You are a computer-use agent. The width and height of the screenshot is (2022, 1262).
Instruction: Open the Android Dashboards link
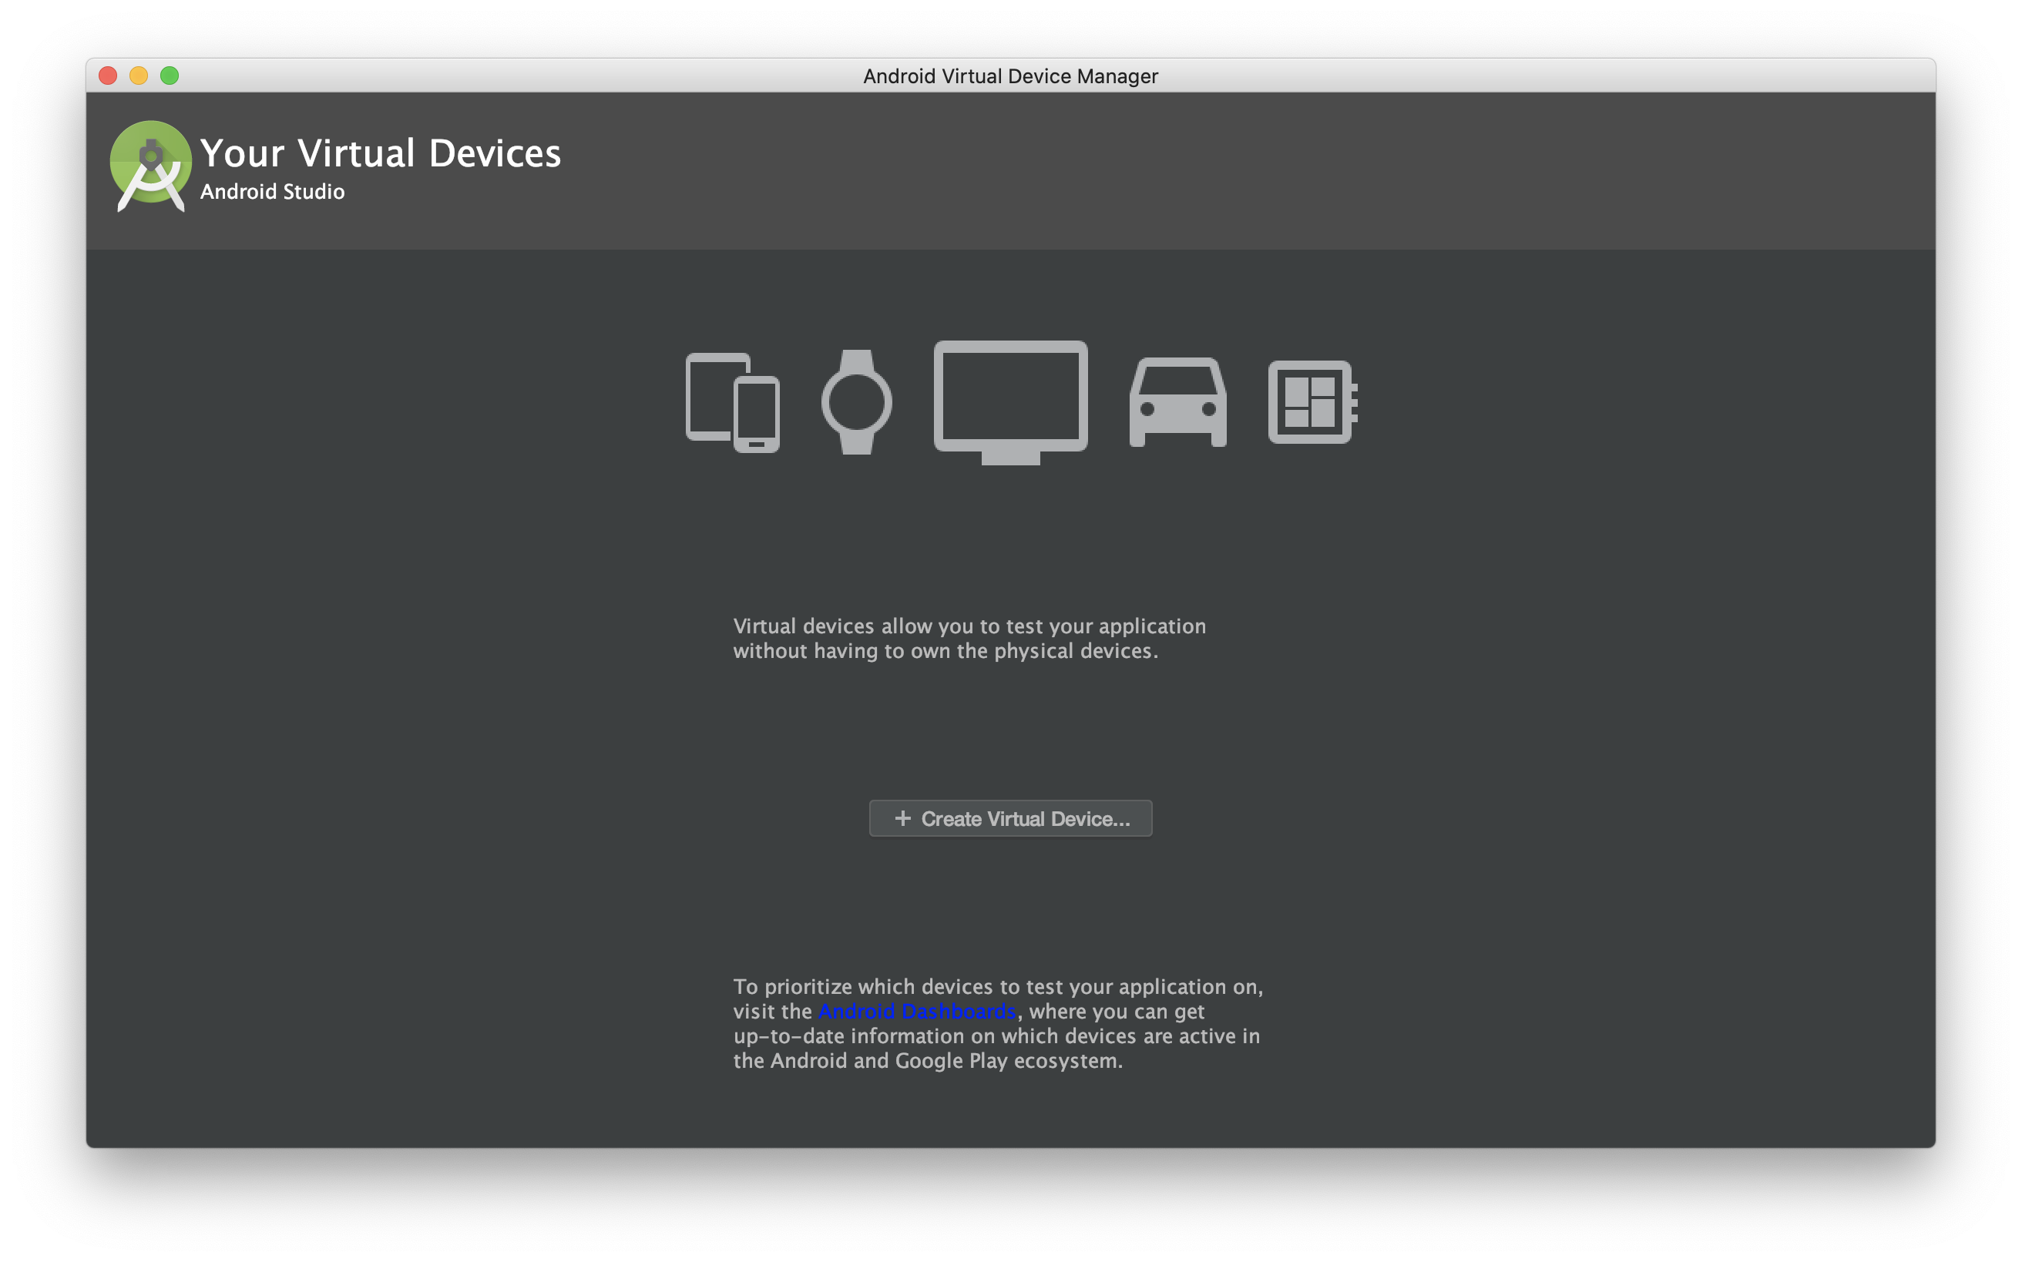(x=917, y=1012)
